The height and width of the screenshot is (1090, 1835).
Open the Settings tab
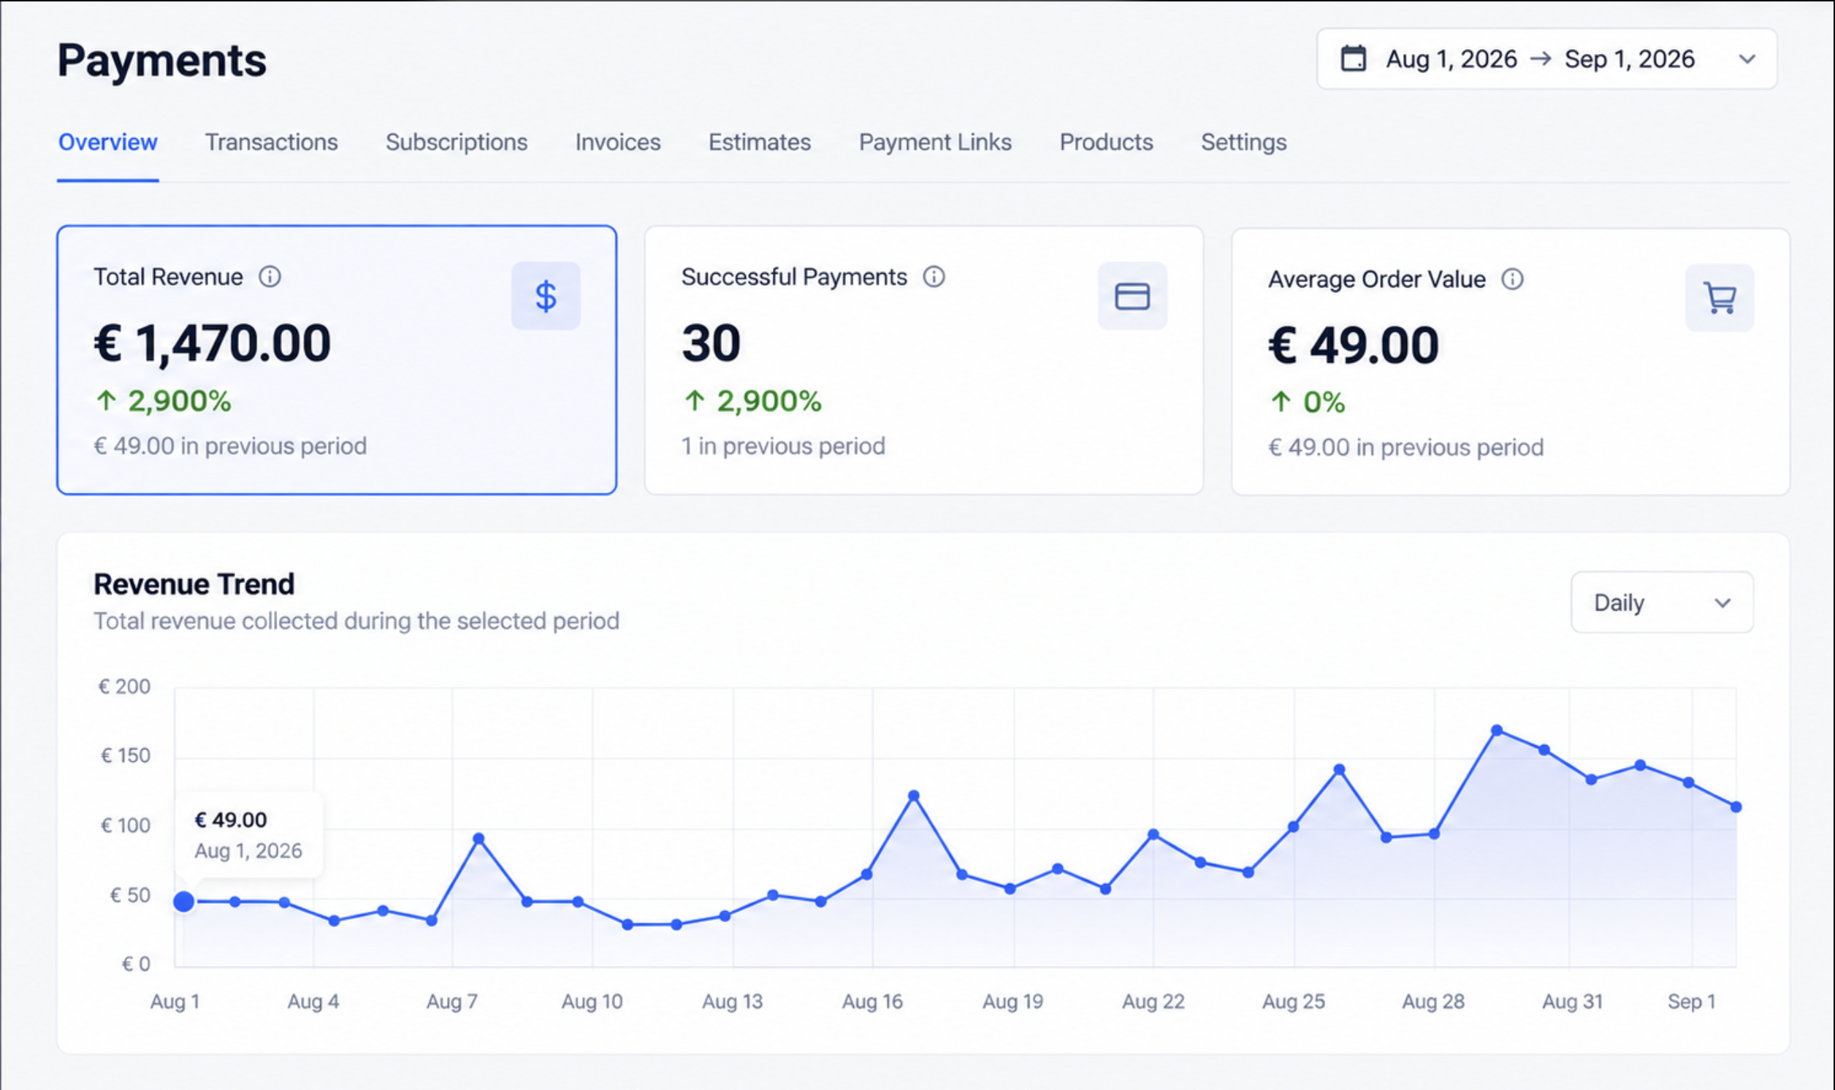pyautogui.click(x=1243, y=142)
